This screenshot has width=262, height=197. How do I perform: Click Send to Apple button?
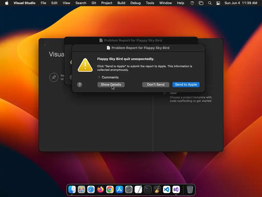tap(186, 85)
